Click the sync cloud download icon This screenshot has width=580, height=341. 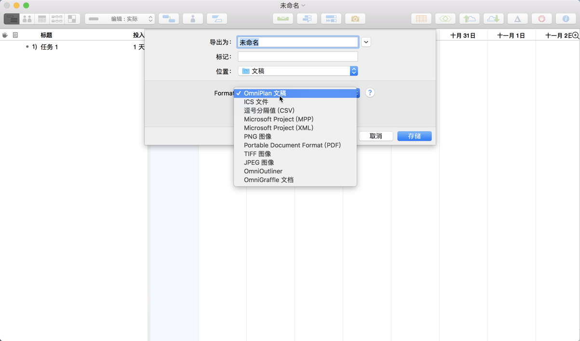coord(493,18)
